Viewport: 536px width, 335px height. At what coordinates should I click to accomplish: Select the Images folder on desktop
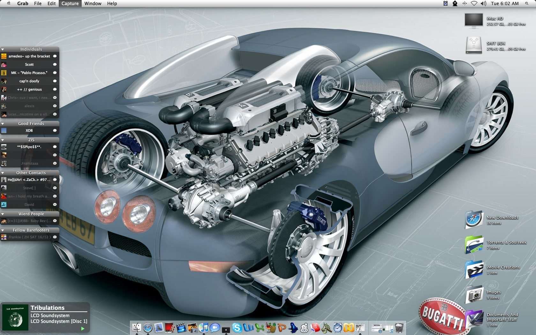[x=474, y=294]
